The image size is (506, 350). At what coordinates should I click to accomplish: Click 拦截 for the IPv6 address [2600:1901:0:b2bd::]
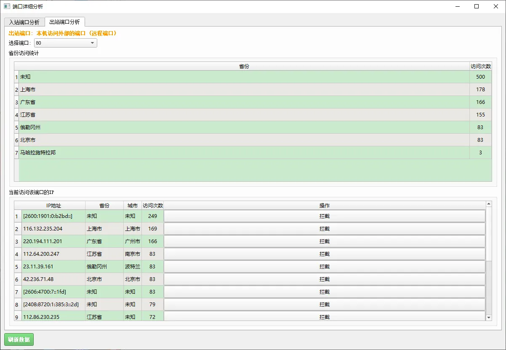[324, 216]
